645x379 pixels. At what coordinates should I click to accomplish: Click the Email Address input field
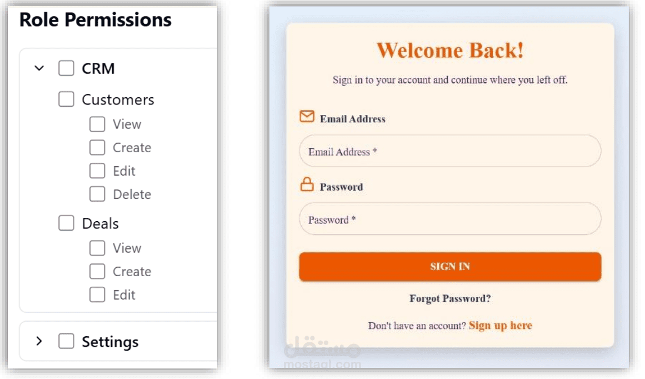[450, 151]
